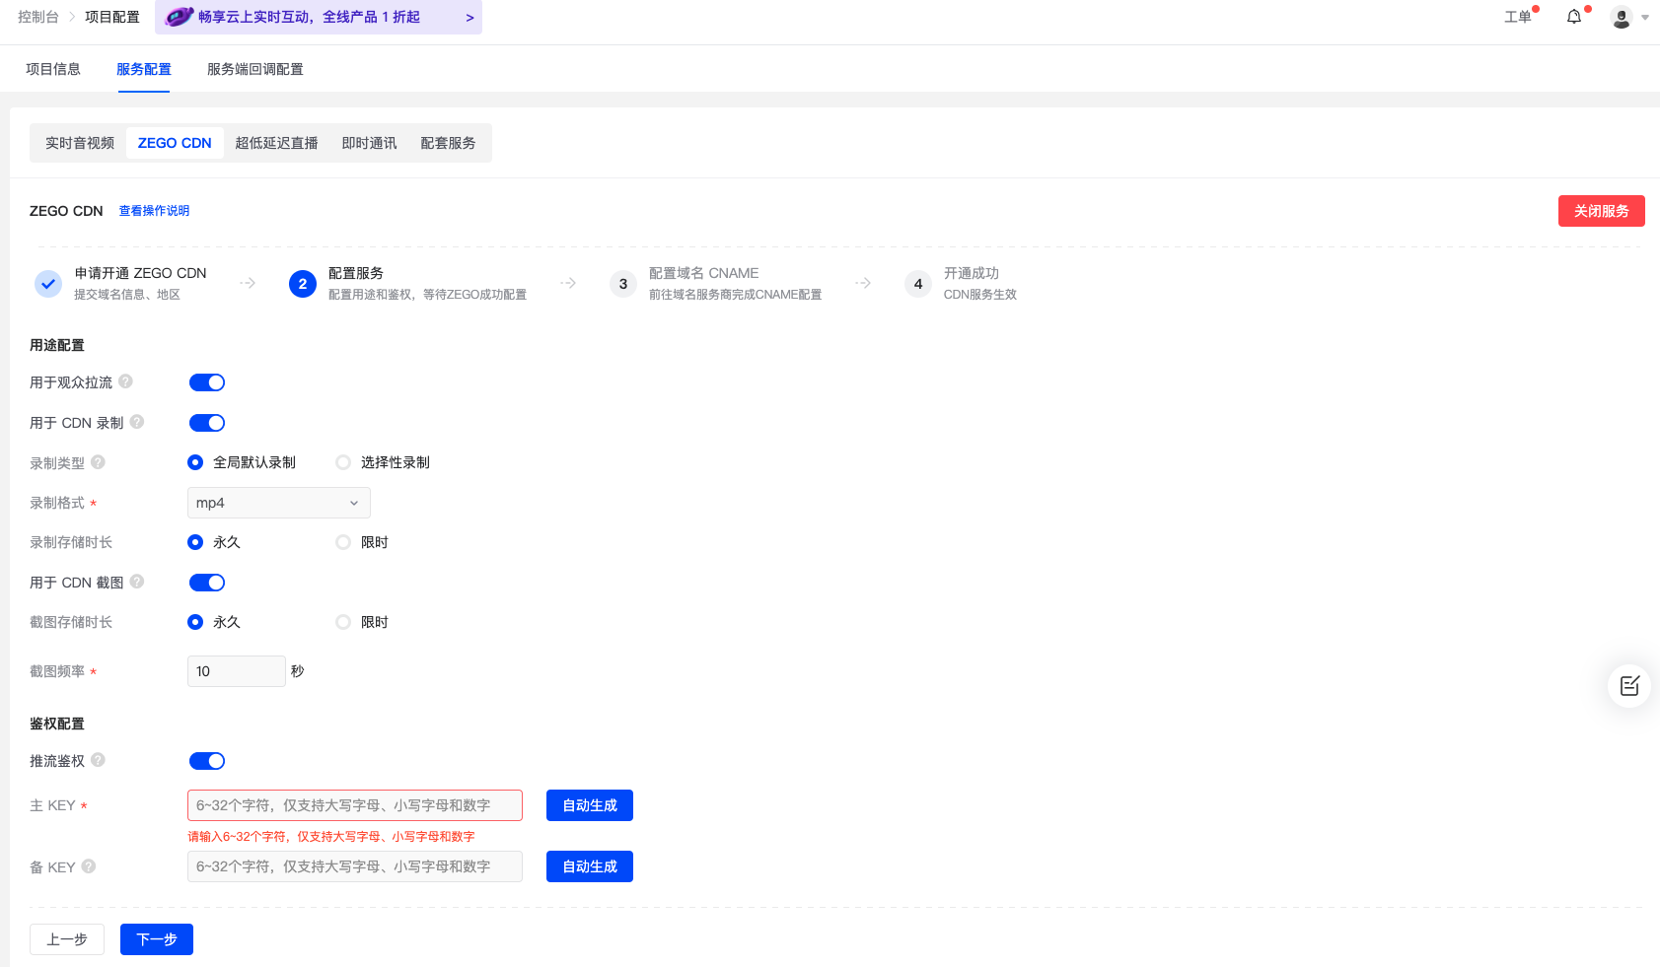
Task: Select 永久 for 录制存储时长
Action: coord(195,542)
